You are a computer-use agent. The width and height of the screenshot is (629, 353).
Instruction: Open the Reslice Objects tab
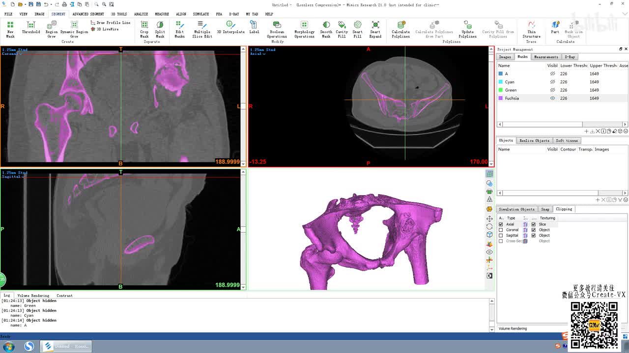point(534,141)
